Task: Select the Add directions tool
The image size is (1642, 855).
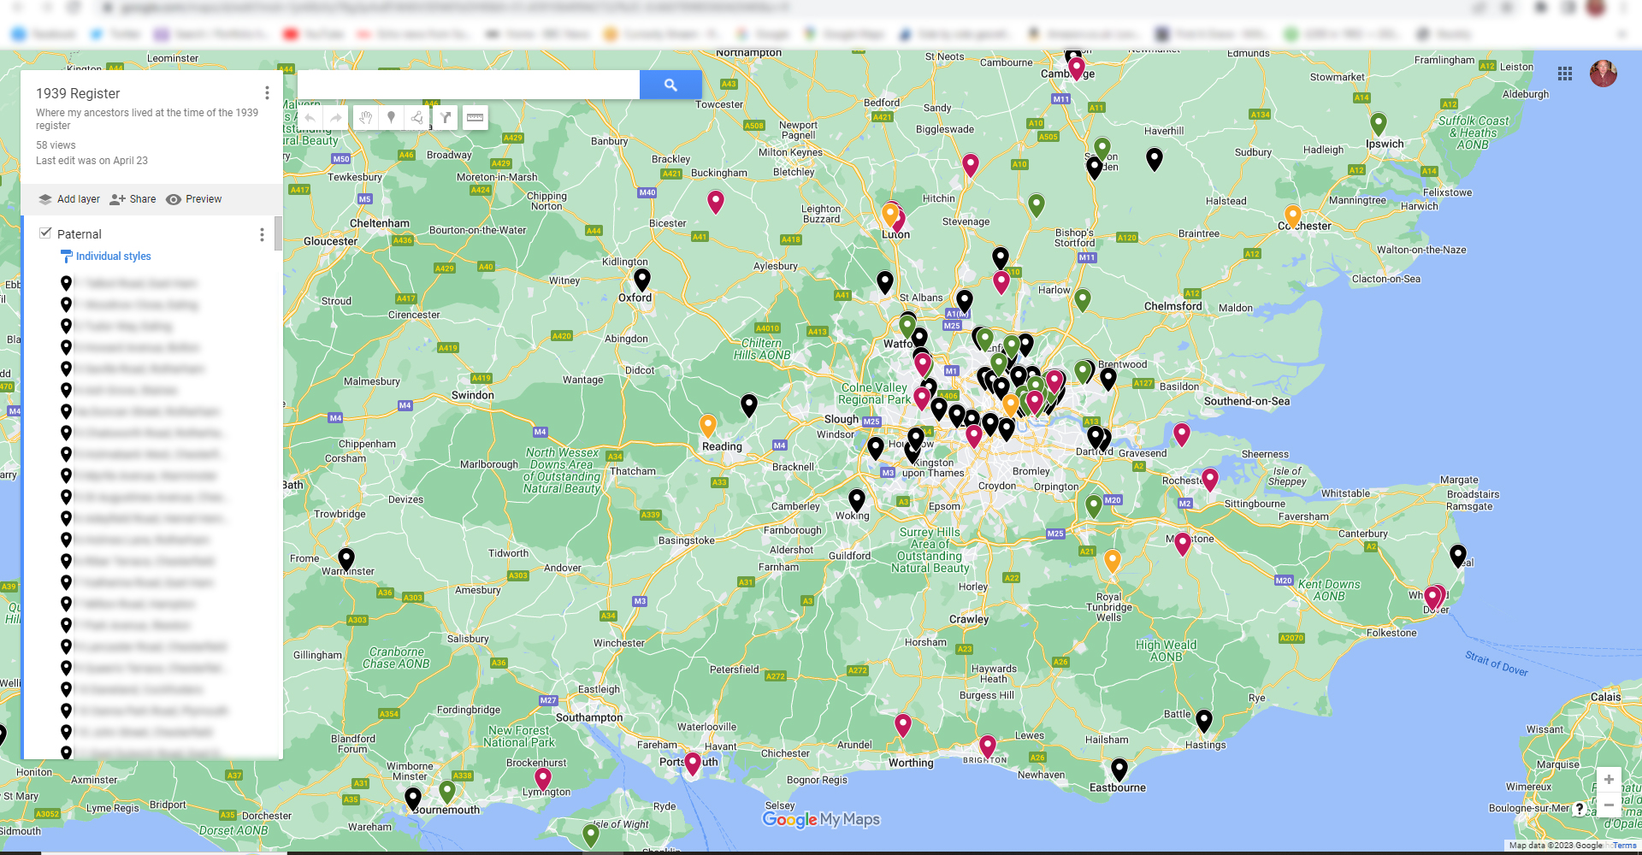Action: [446, 118]
